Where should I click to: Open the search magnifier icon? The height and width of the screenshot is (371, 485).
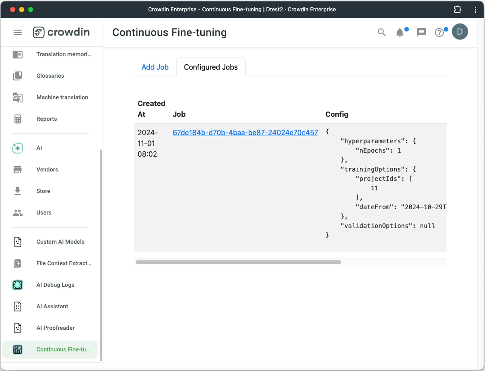pos(382,32)
